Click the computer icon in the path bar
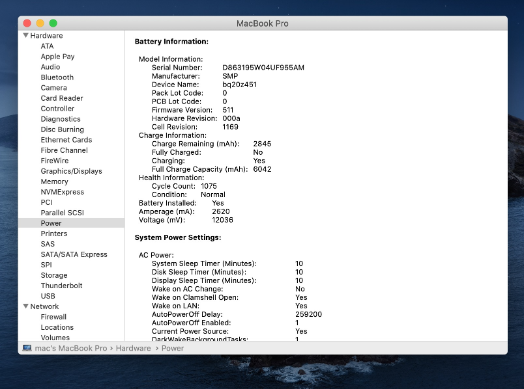The image size is (524, 389). point(27,348)
